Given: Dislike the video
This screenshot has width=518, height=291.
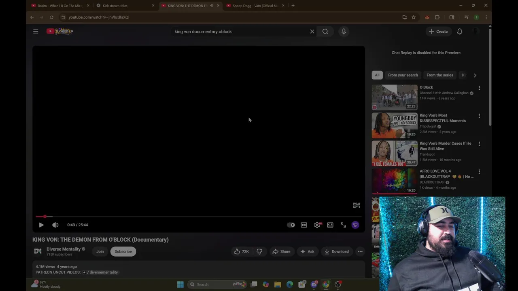Looking at the screenshot, I should tap(259, 251).
